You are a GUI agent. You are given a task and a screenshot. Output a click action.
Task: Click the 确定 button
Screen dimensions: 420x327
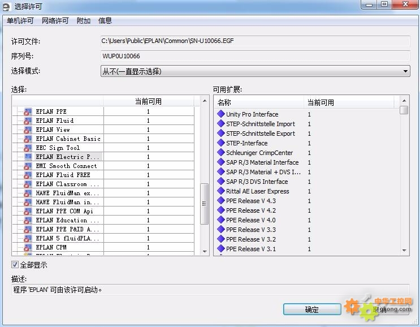coord(312,309)
